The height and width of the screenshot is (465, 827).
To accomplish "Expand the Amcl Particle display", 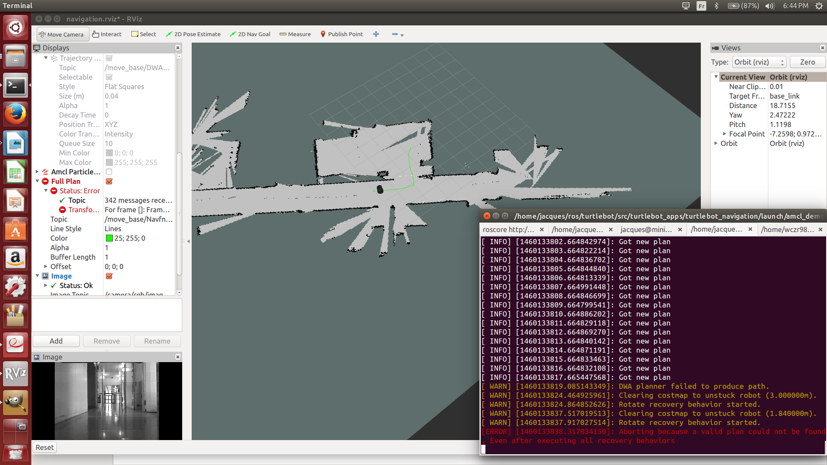I will point(37,172).
